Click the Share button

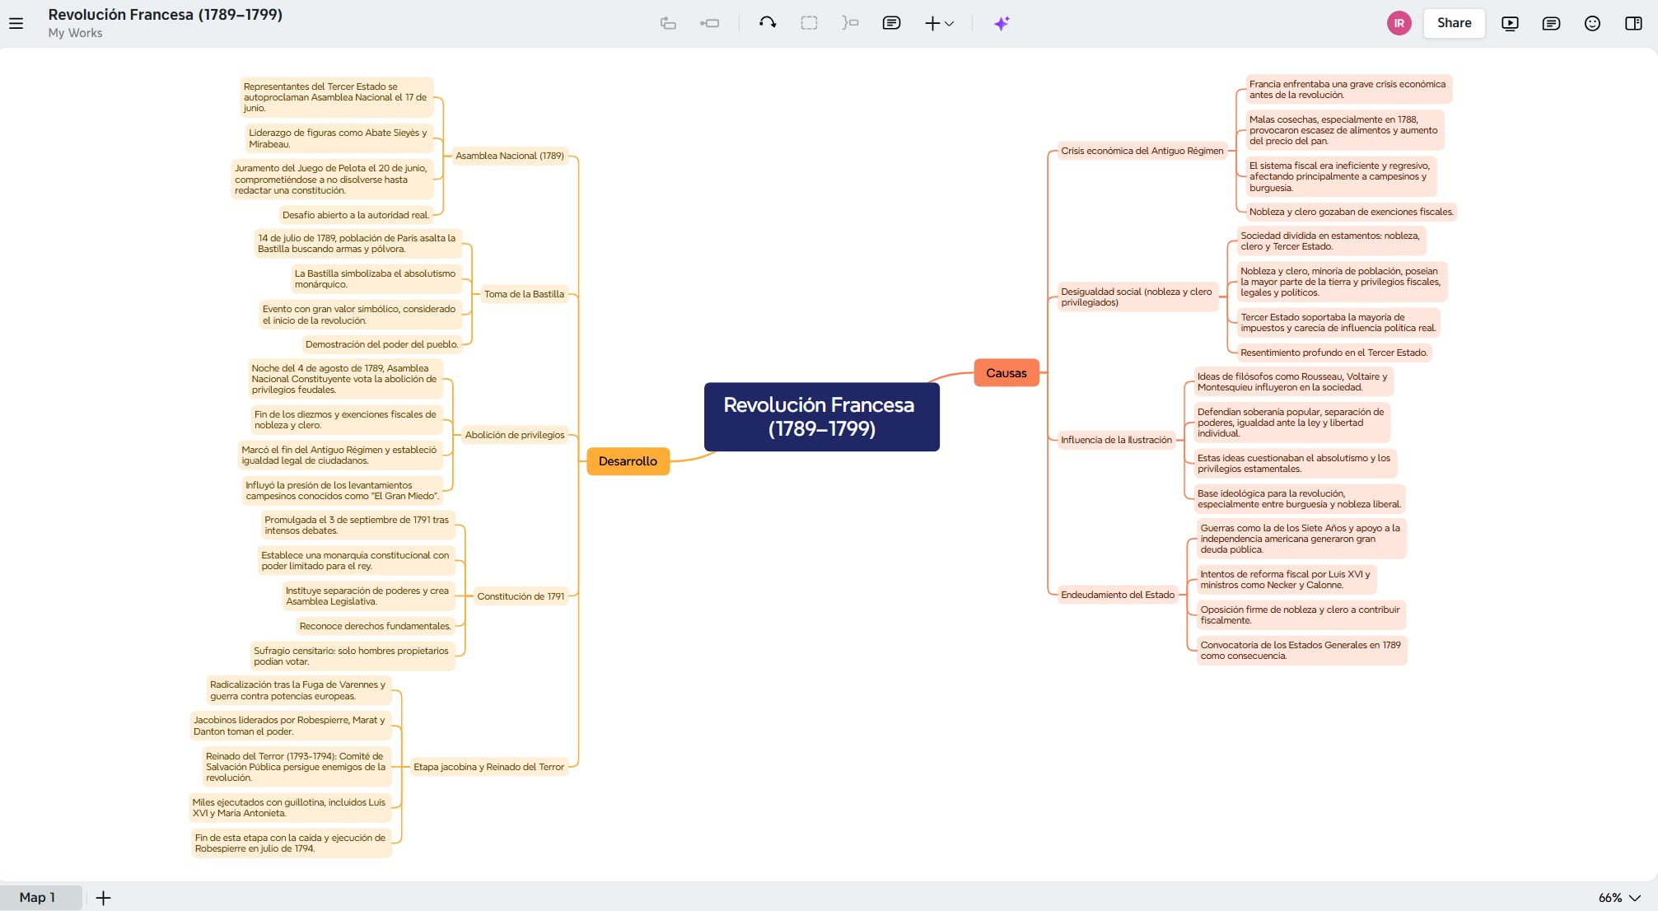click(x=1454, y=23)
